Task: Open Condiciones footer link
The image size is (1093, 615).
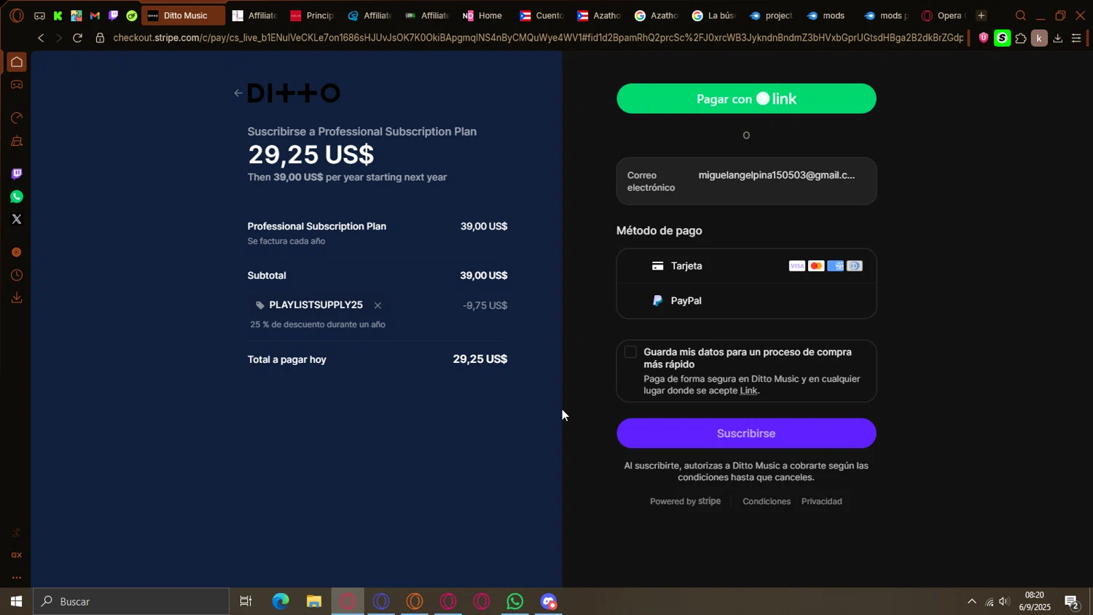Action: coord(767,501)
